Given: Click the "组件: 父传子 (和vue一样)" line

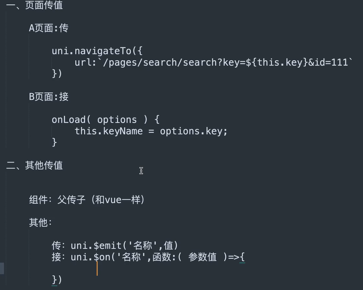Looking at the screenshot, I should (87, 200).
